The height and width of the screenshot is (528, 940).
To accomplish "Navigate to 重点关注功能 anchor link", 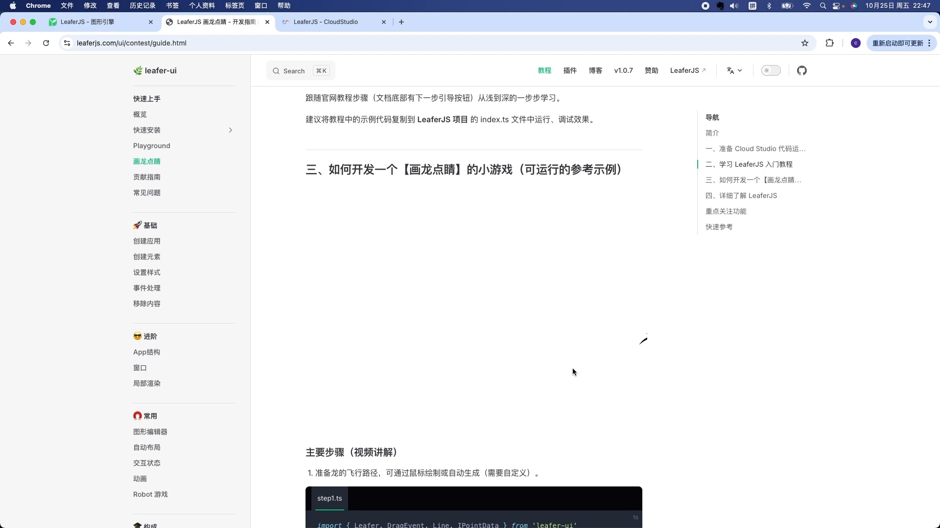I will 727,211.
